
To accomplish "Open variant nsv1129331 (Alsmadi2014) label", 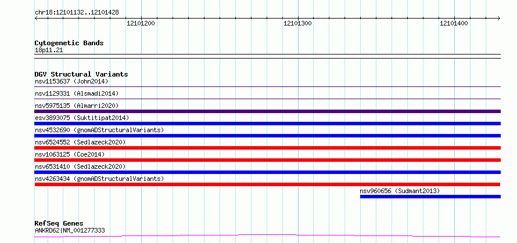I will click(77, 93).
